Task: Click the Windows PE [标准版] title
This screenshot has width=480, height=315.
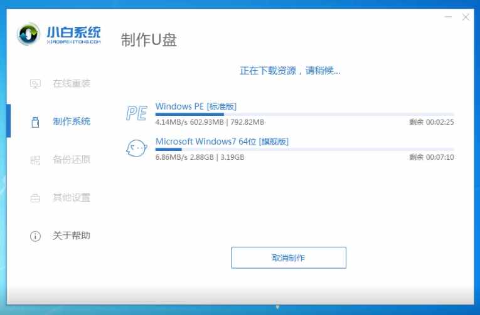Action: point(196,106)
